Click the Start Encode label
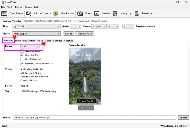This screenshot has height=128, width=190. tap(67, 14)
